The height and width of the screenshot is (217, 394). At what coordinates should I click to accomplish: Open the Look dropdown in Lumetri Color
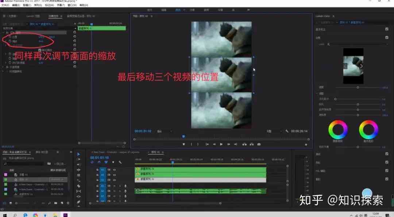[357, 44]
